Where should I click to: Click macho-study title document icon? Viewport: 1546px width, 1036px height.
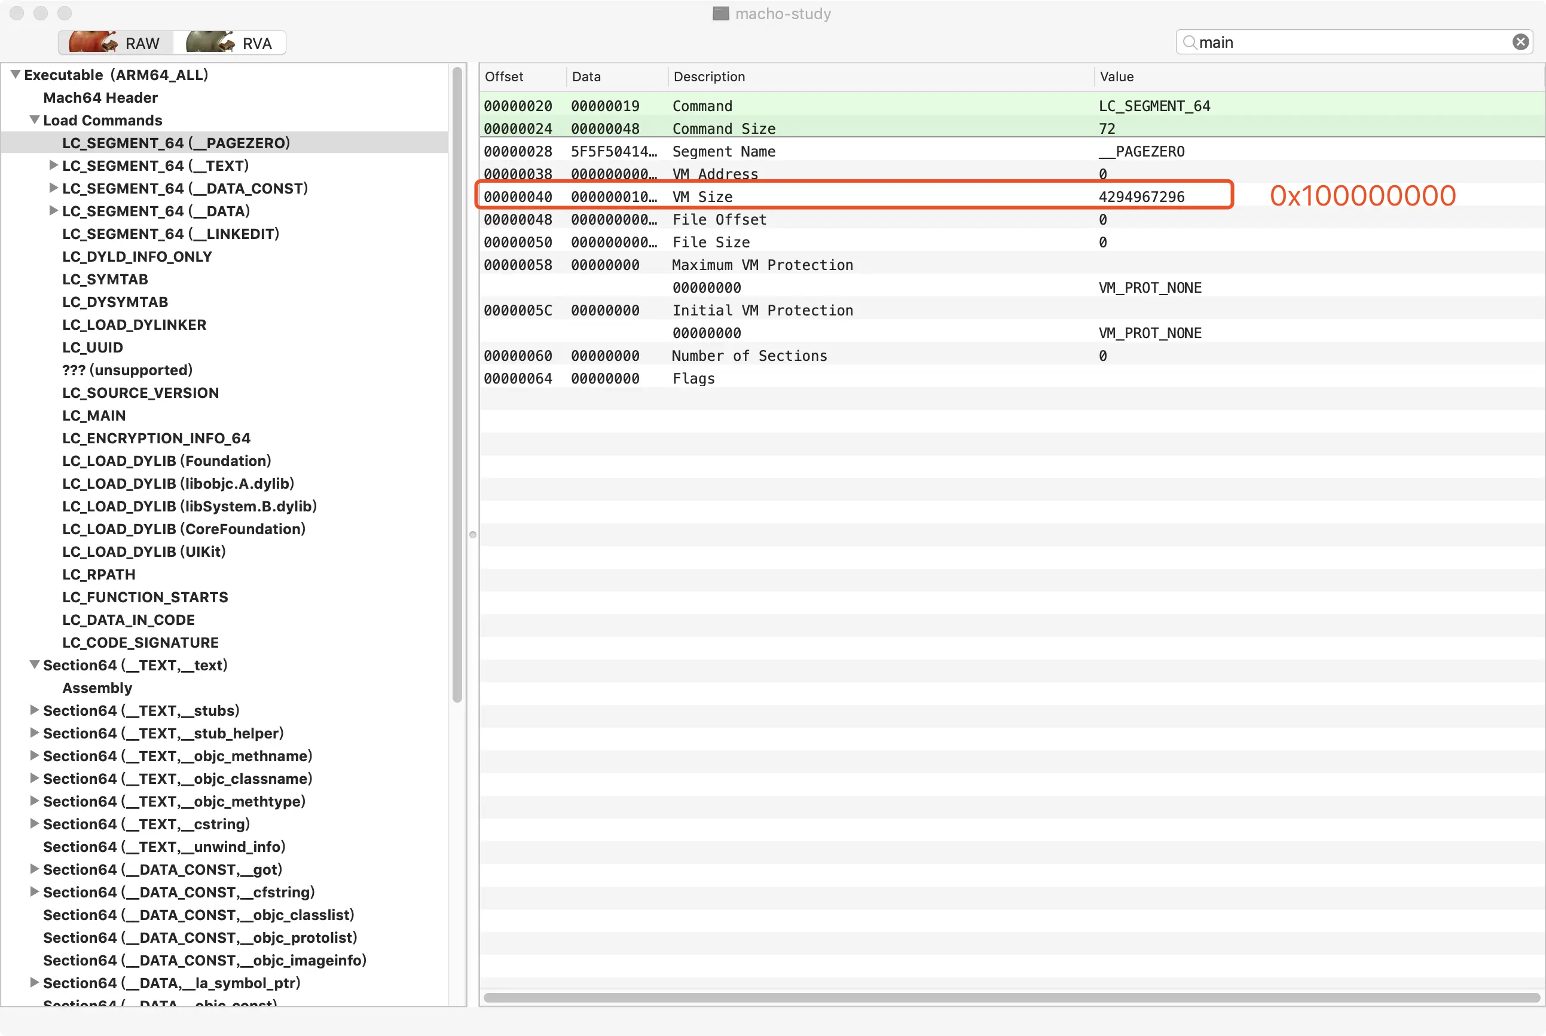point(720,13)
